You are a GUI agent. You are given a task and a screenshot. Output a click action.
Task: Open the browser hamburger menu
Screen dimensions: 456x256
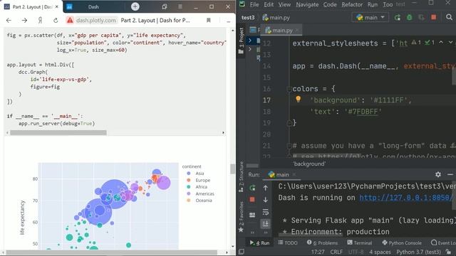click(180, 6)
